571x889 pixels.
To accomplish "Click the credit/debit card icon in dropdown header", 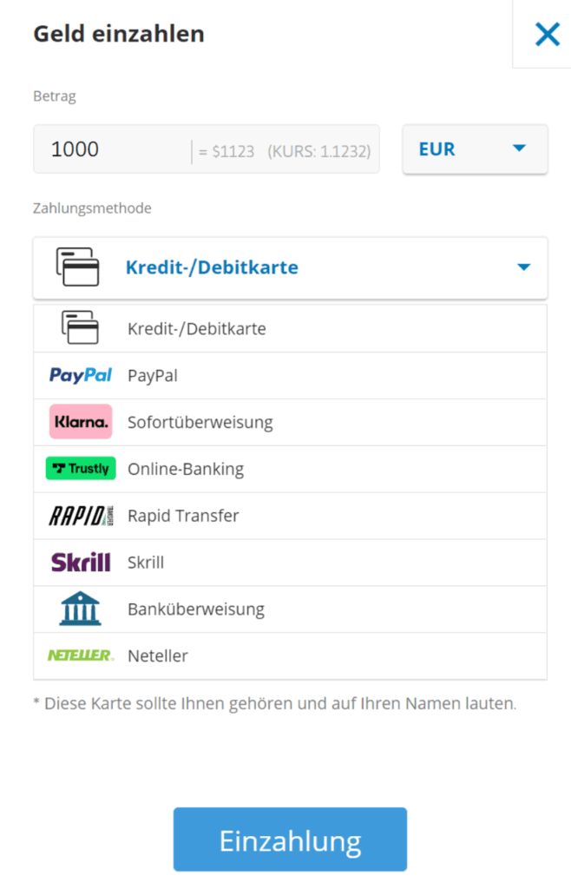I will (78, 267).
